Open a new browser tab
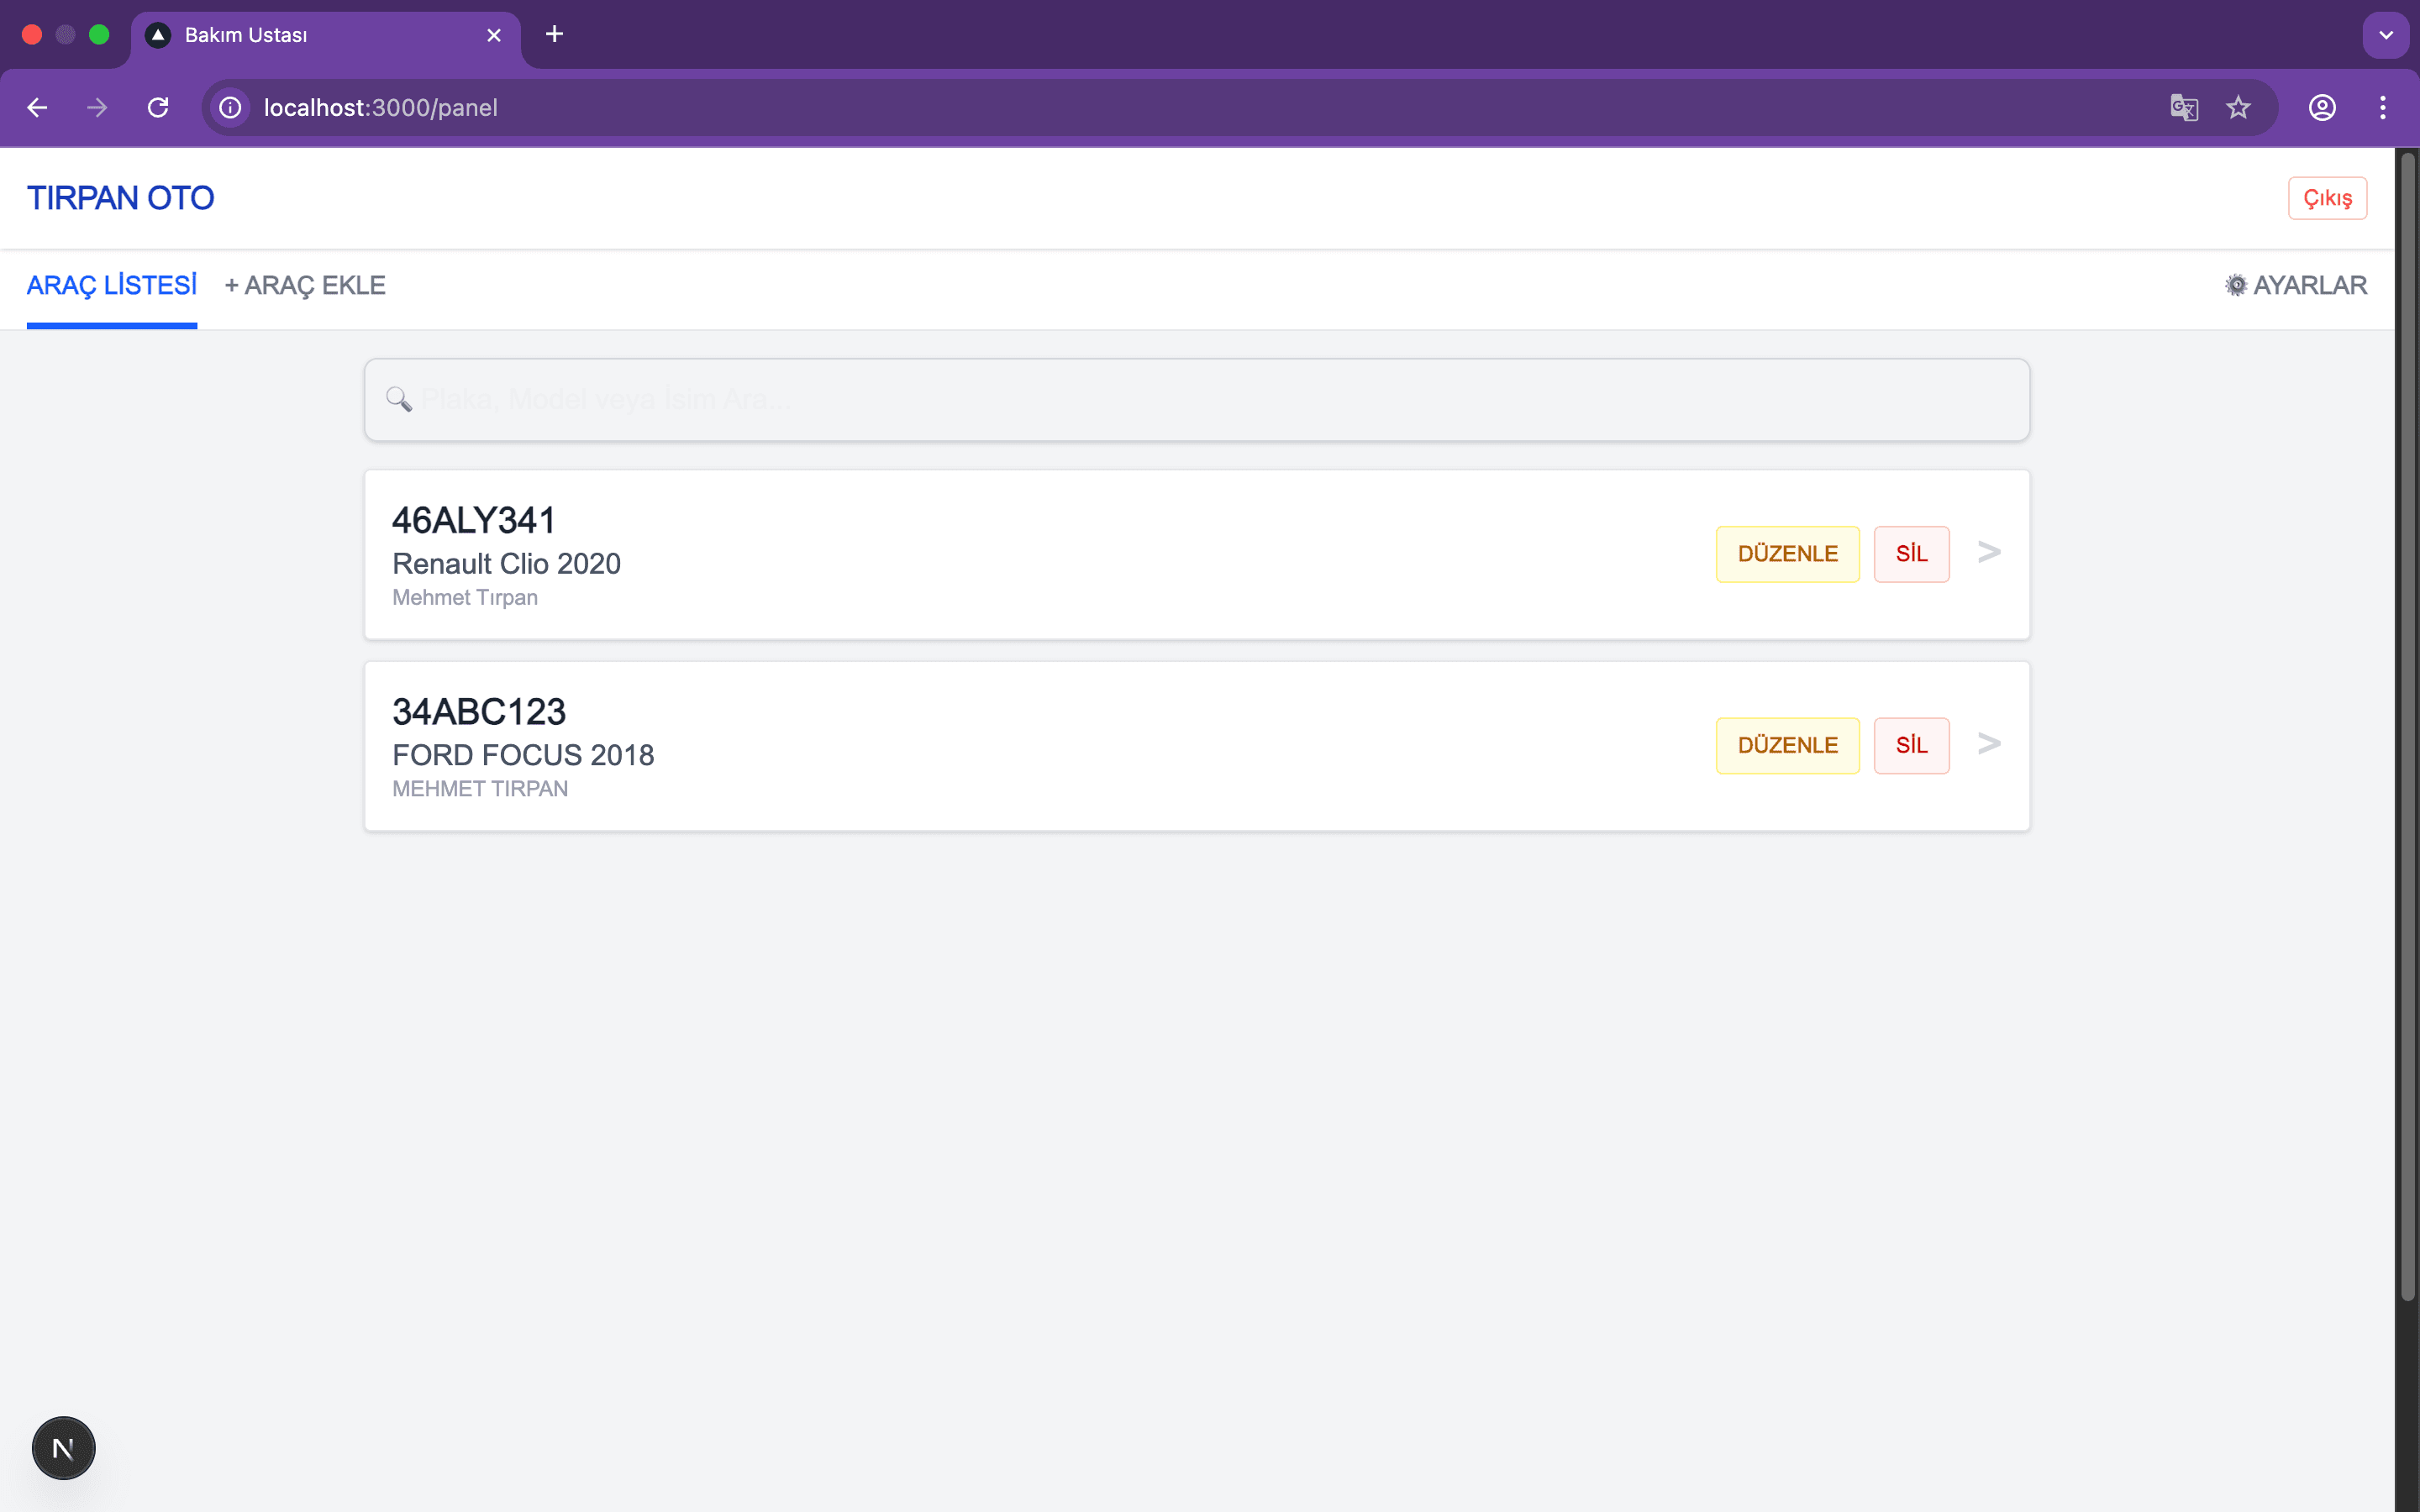The width and height of the screenshot is (2420, 1512). pos(554,35)
